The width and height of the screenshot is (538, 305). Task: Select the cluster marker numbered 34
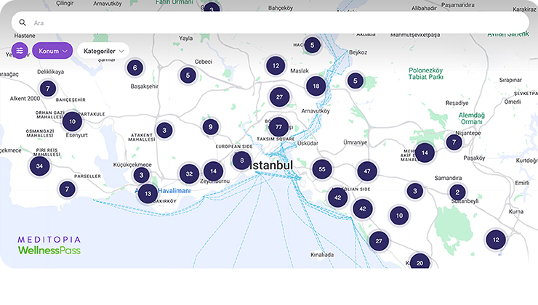(x=40, y=166)
